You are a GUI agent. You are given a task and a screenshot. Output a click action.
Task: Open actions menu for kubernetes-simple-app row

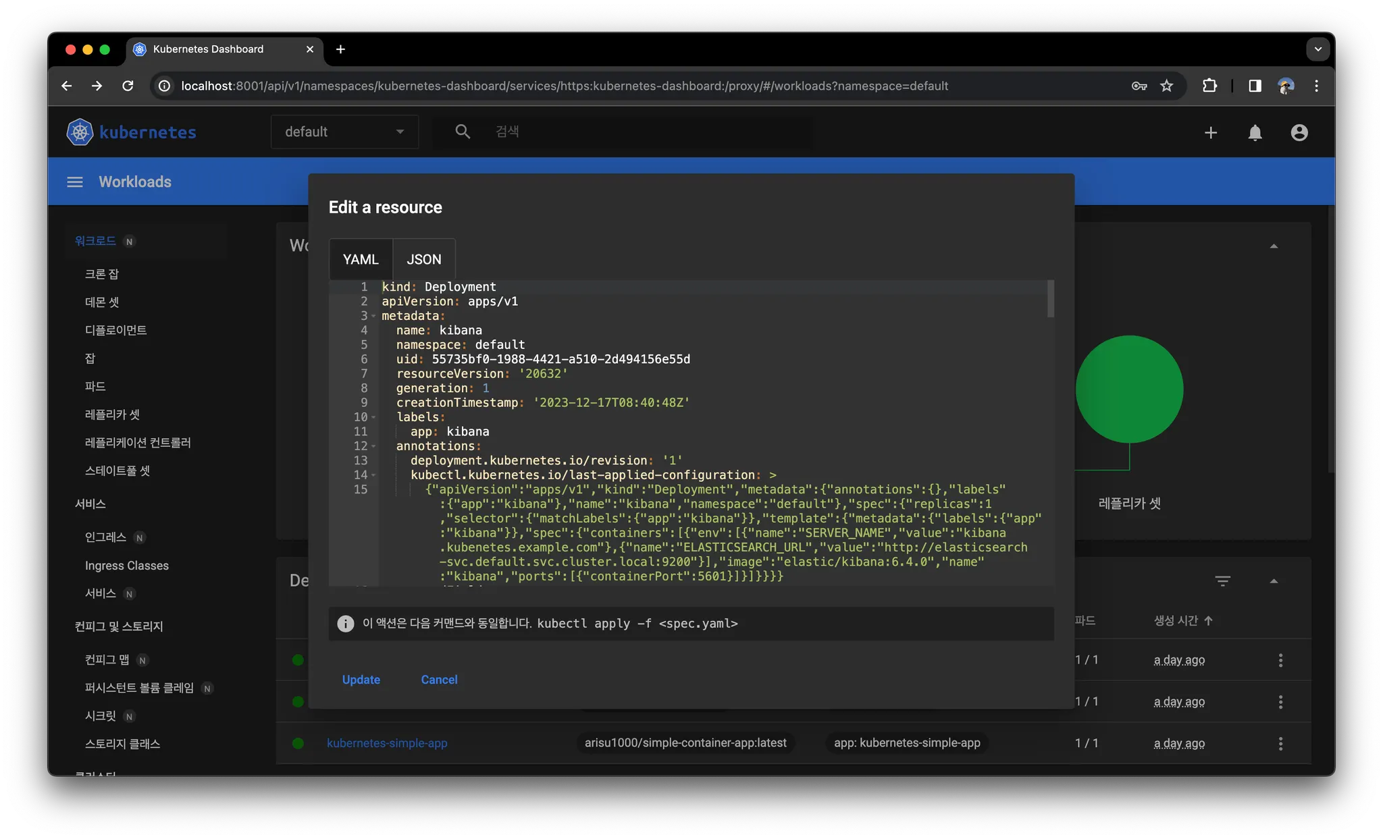coord(1280,743)
